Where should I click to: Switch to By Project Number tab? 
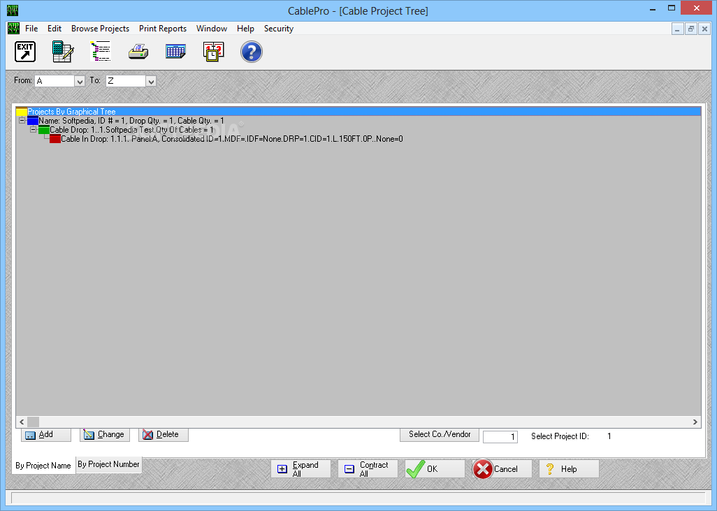point(108,464)
